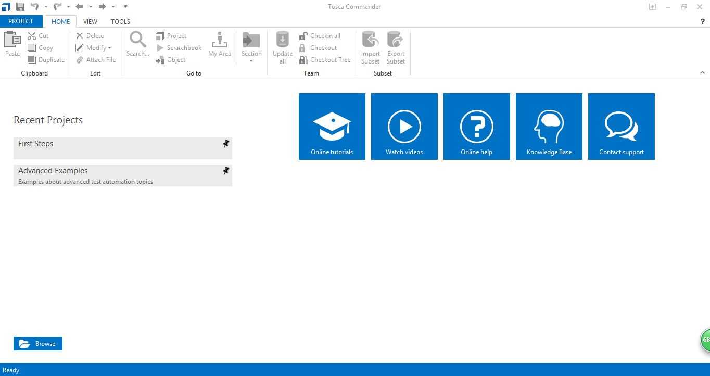Click the Tosca app logo icon
This screenshot has height=376, width=710.
pos(6,7)
